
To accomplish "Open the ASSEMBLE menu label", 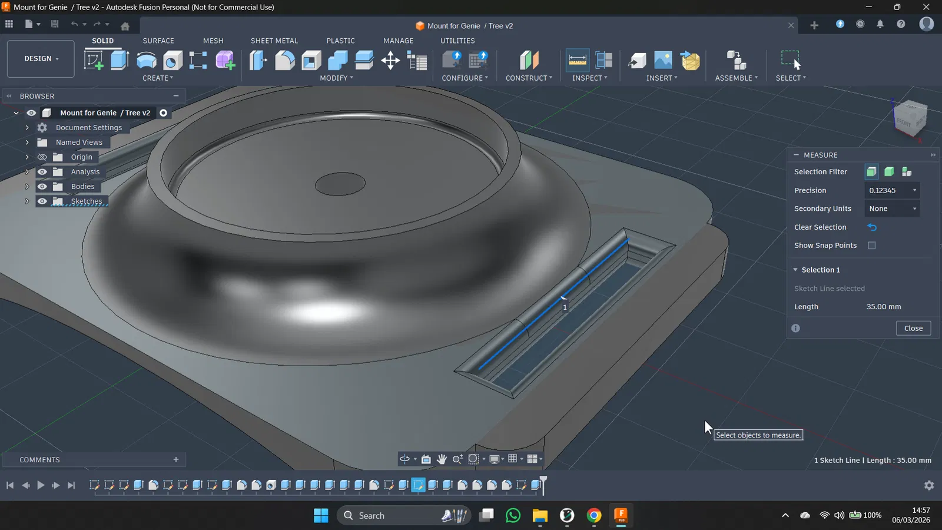I will click(737, 78).
